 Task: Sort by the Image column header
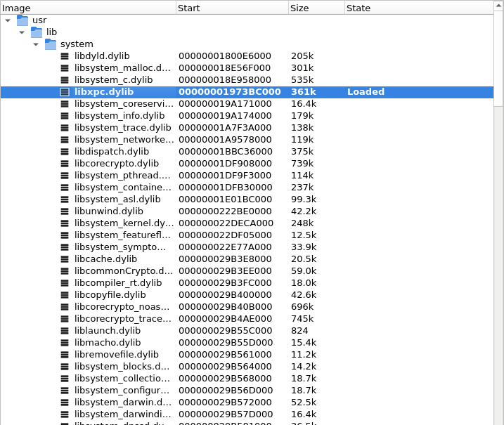pos(88,8)
